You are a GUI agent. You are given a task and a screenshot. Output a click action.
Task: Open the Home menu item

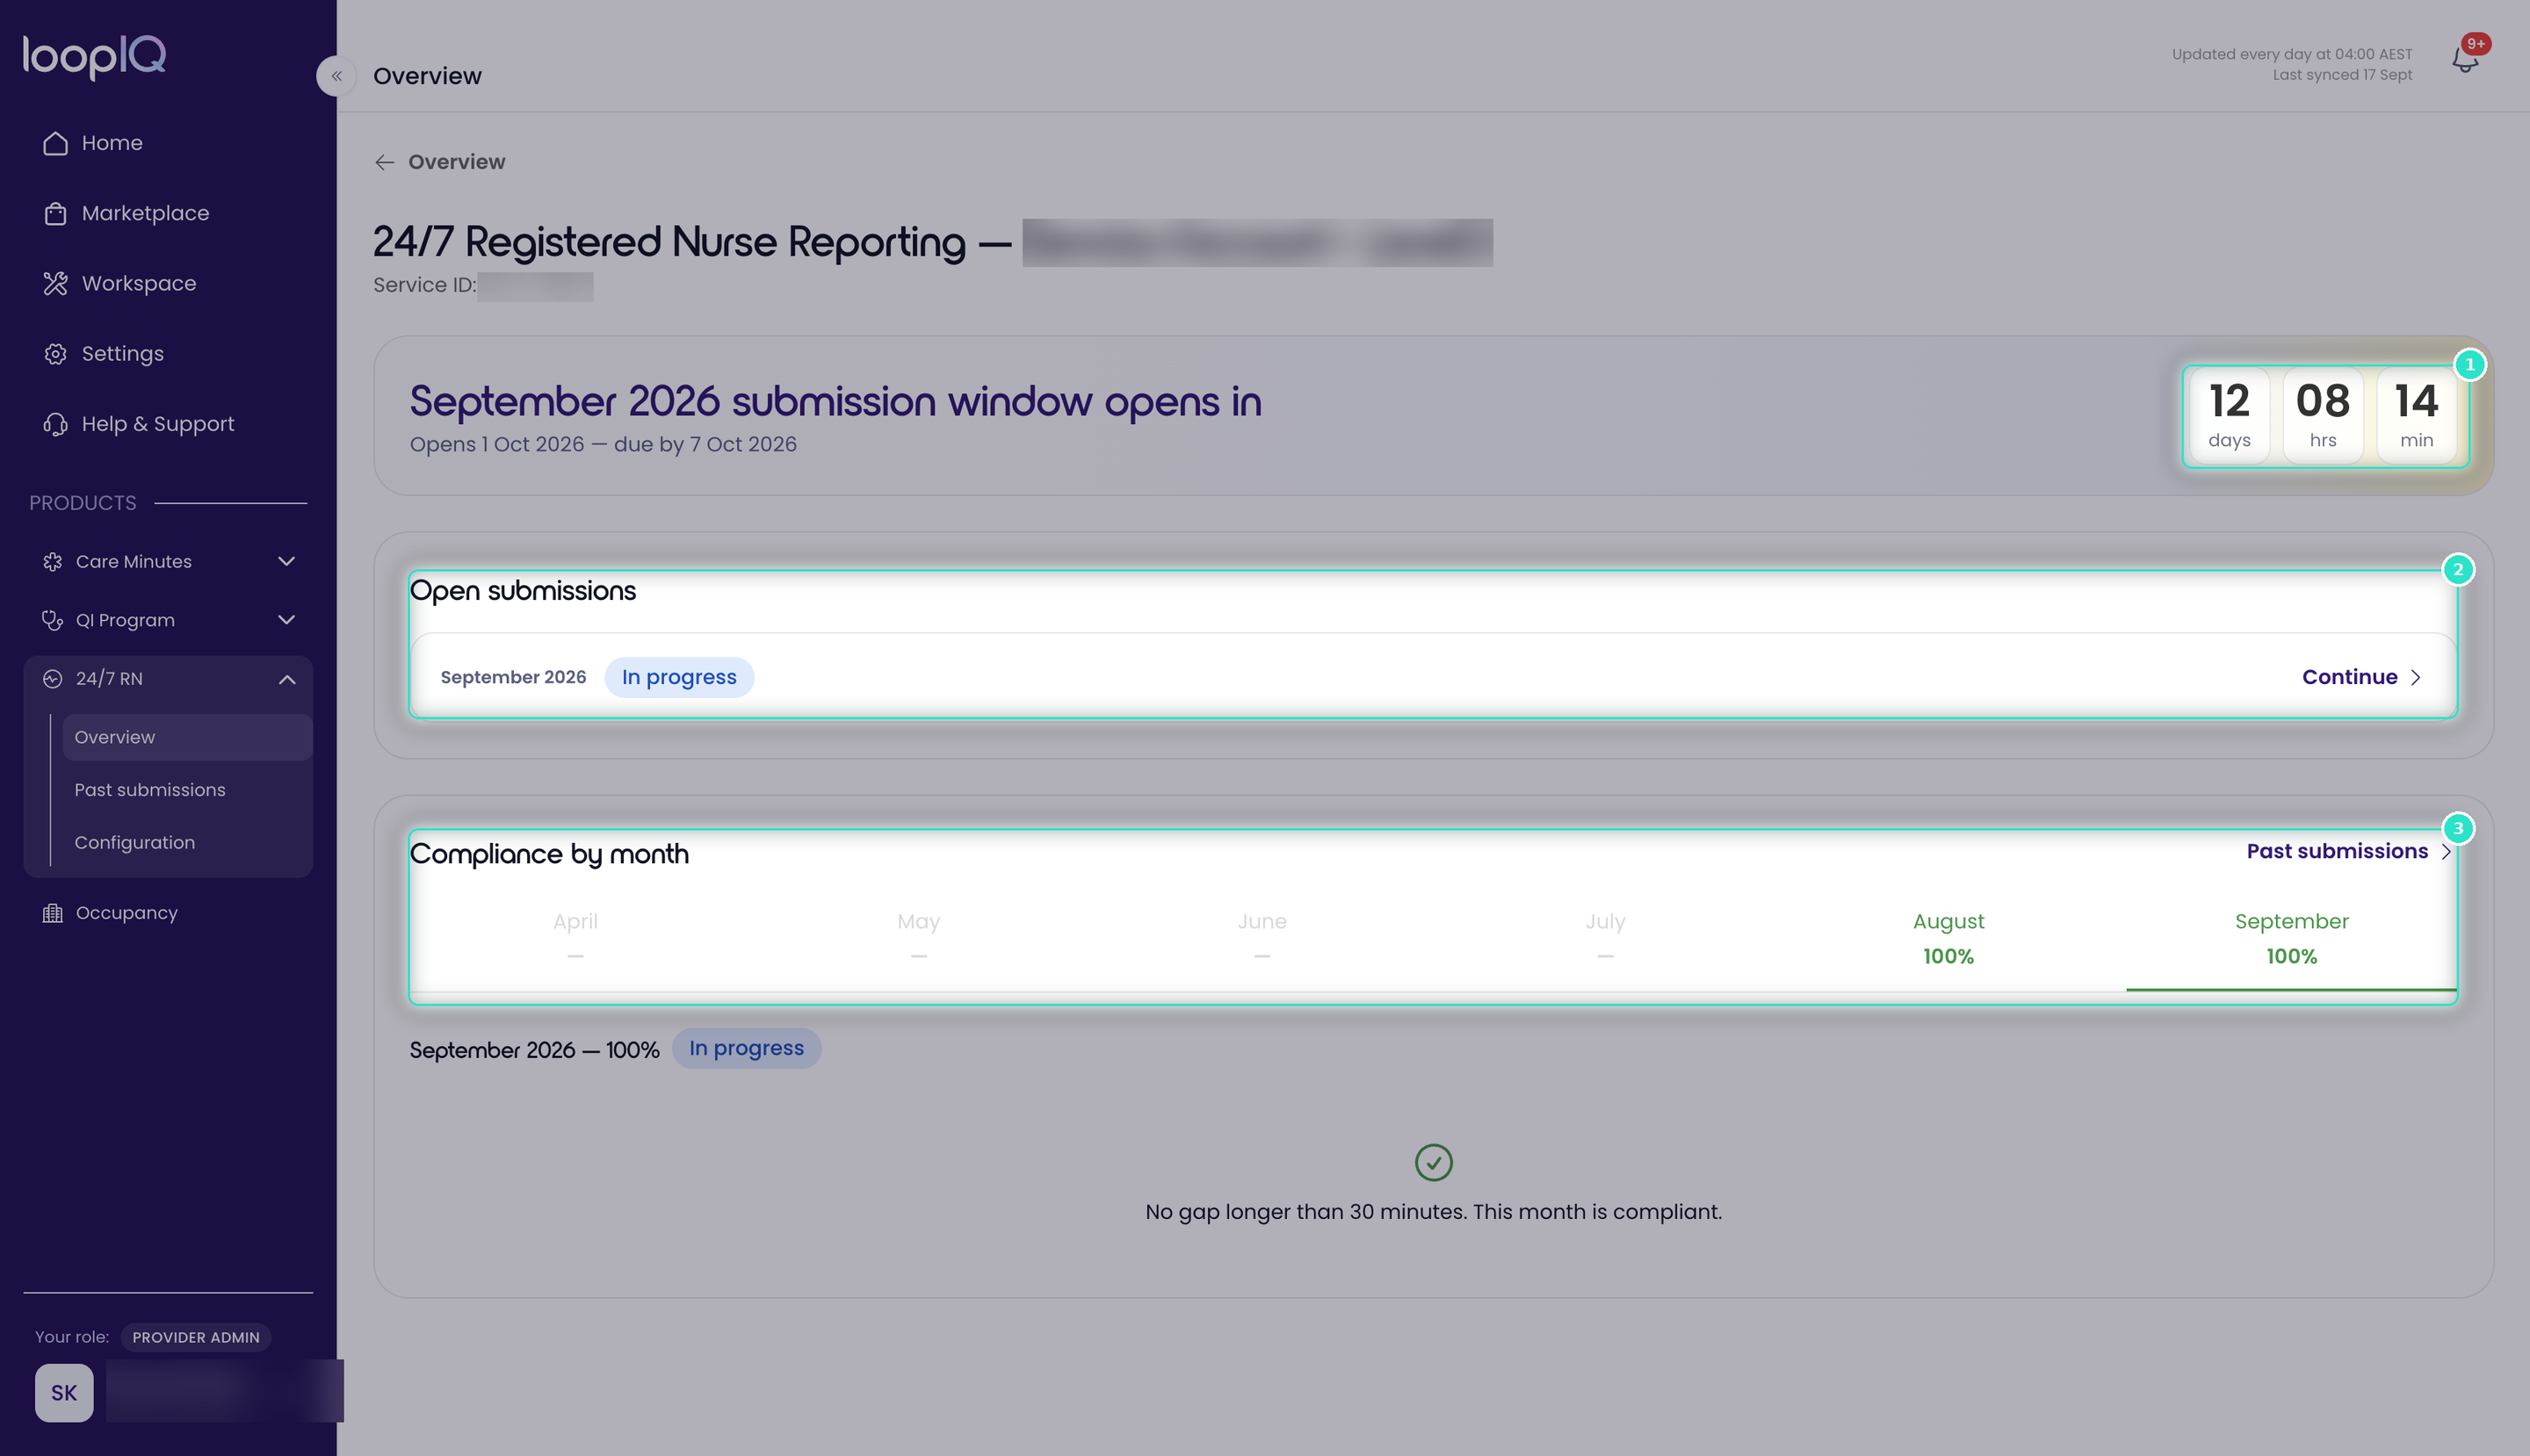pos(168,143)
